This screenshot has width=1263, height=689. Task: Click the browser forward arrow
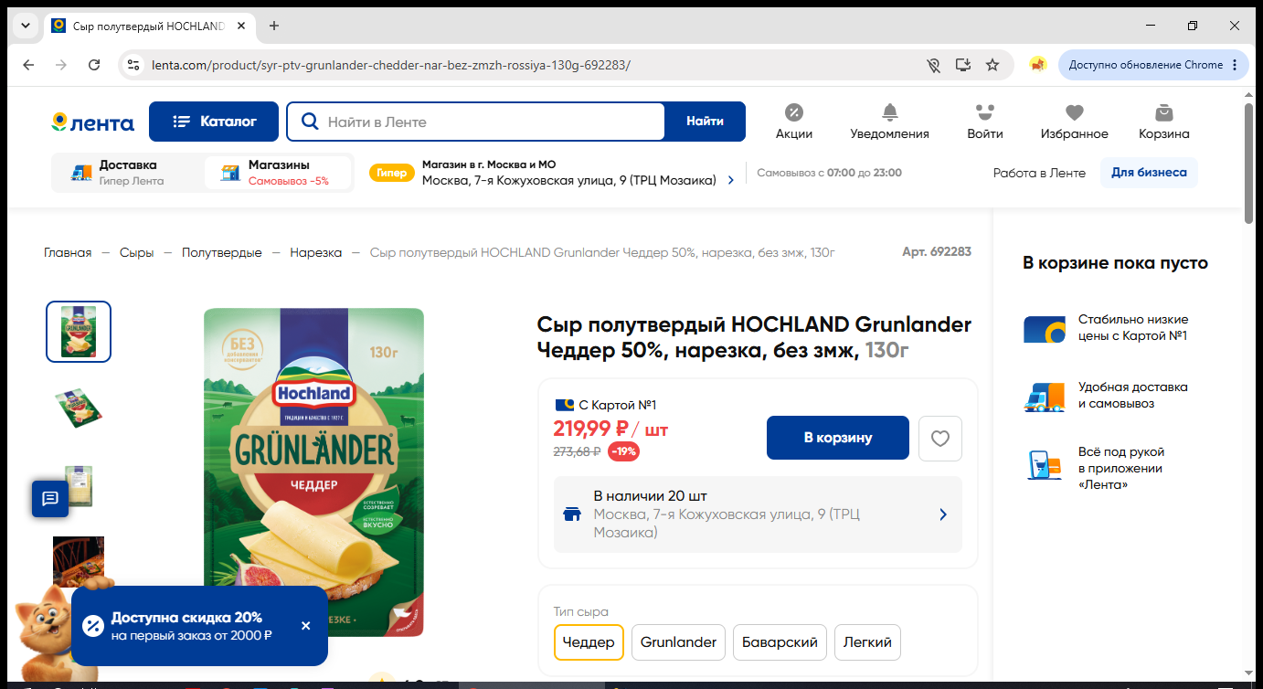point(61,65)
